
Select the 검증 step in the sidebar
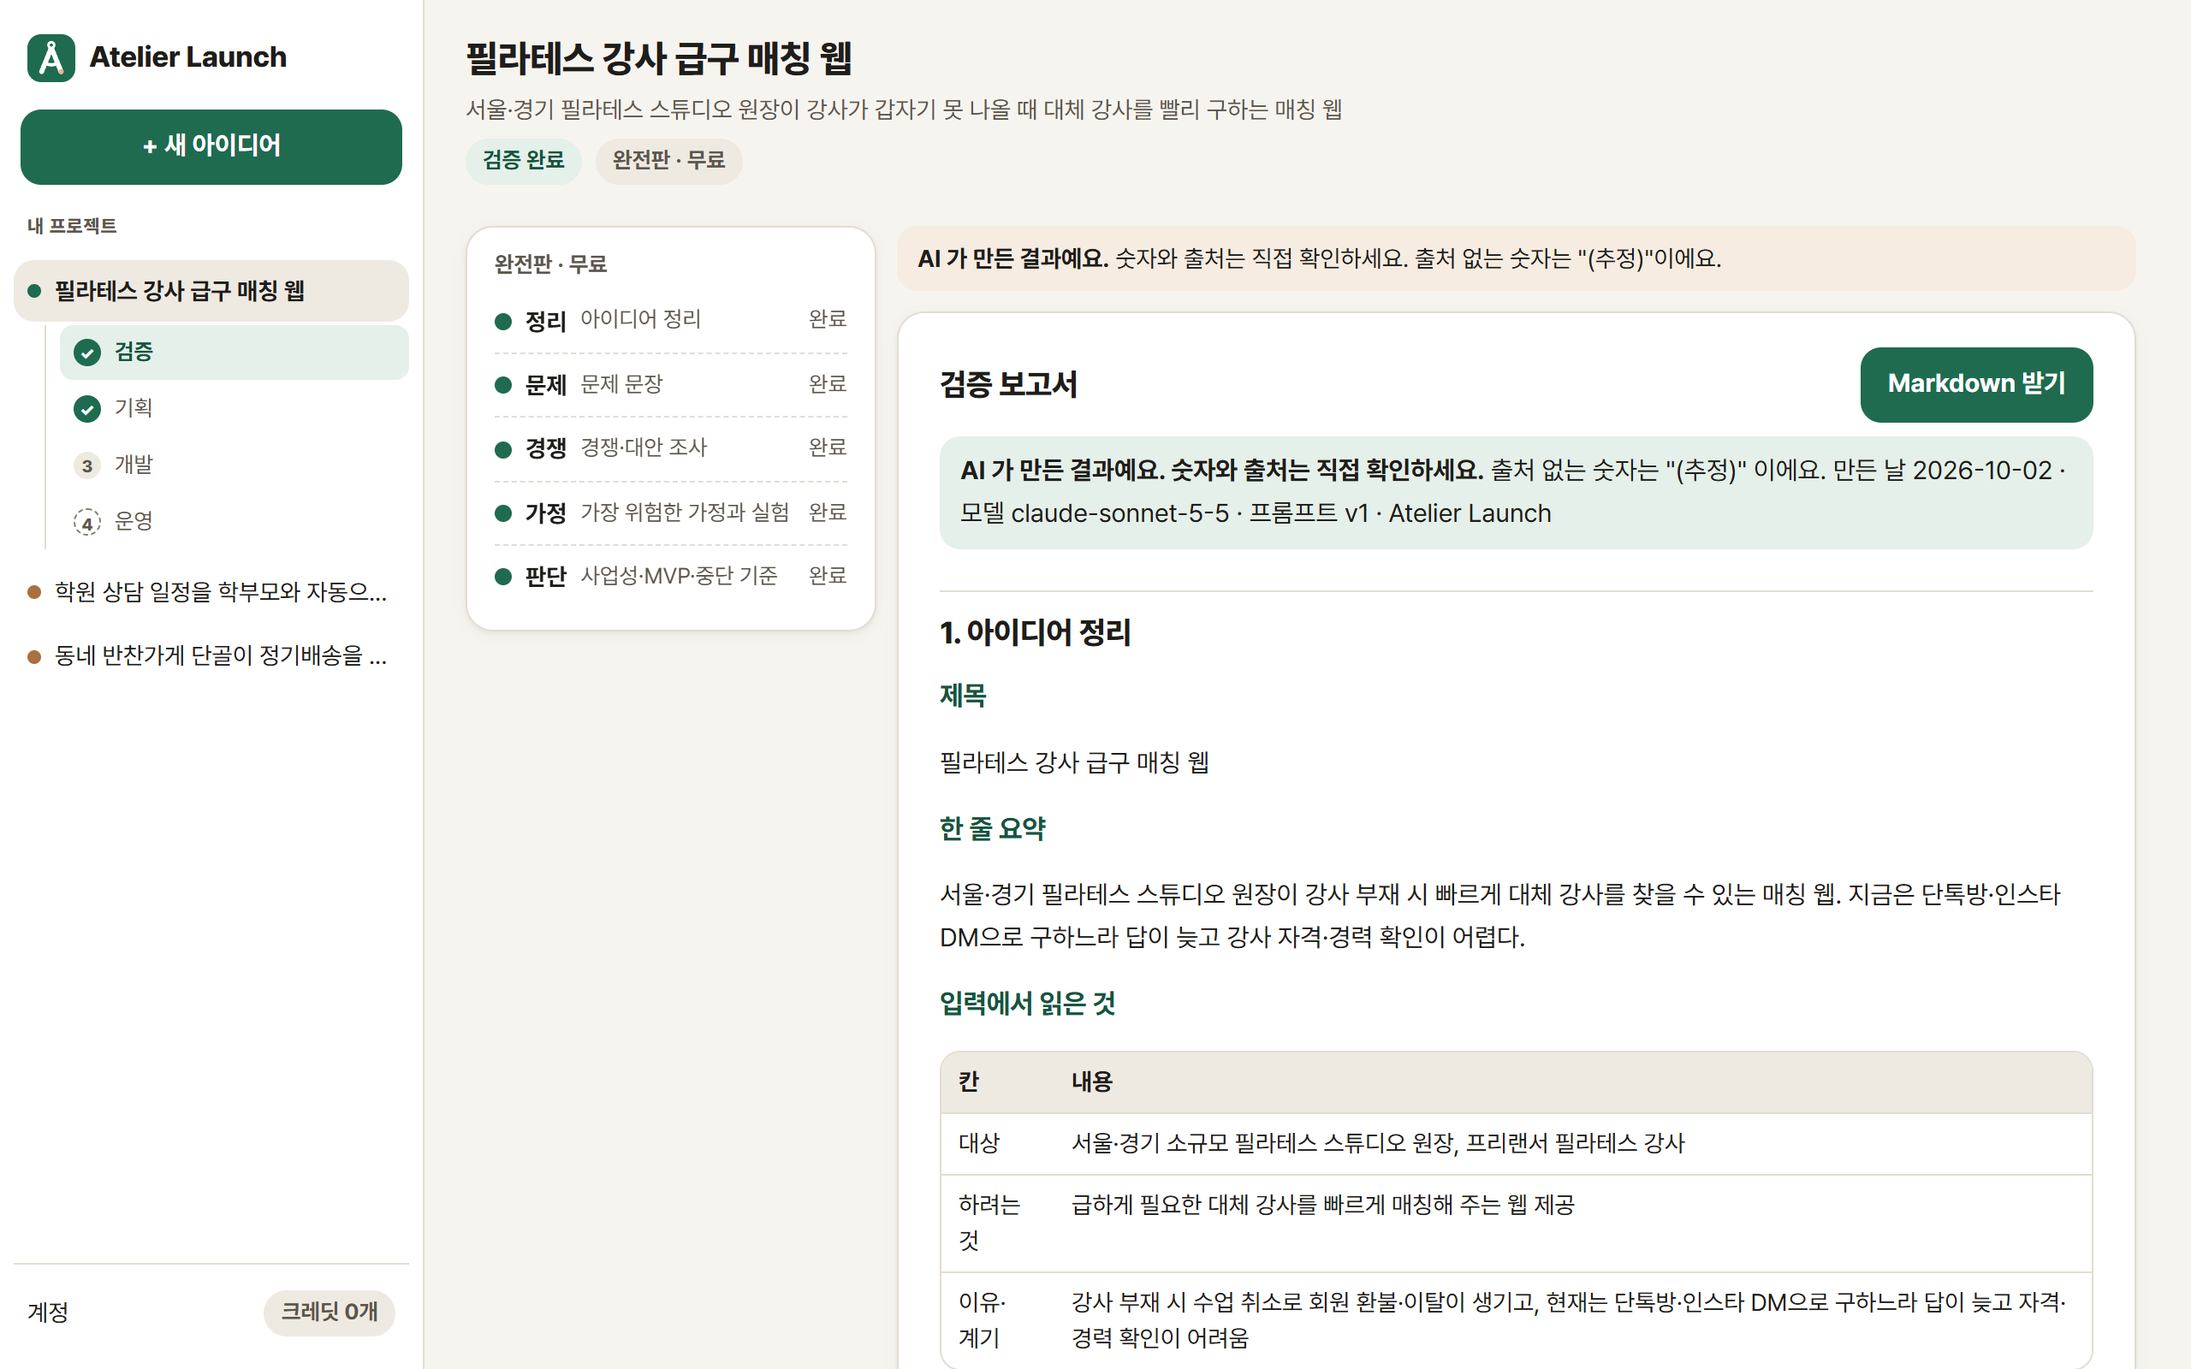pos(234,353)
